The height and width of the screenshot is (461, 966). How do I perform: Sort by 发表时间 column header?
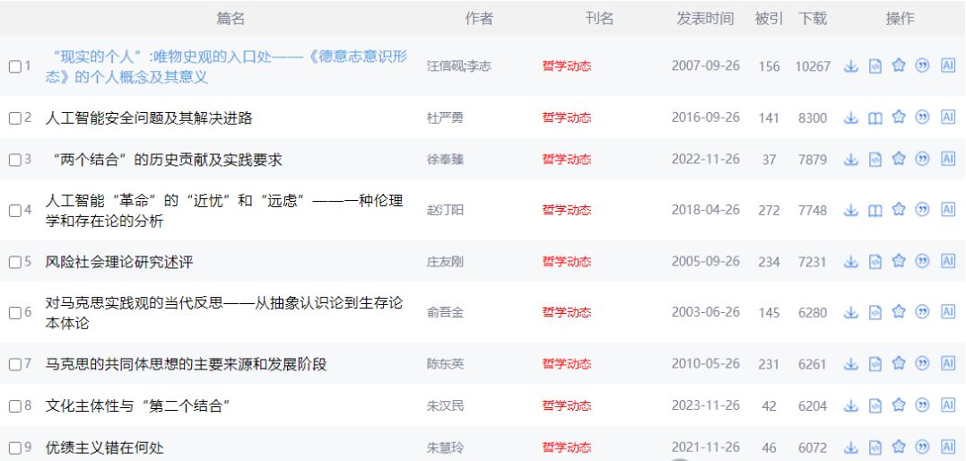tap(704, 18)
